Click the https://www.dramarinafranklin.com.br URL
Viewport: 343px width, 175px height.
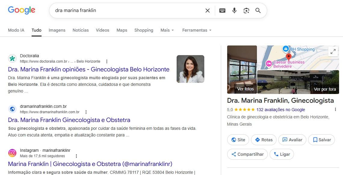tap(50, 112)
